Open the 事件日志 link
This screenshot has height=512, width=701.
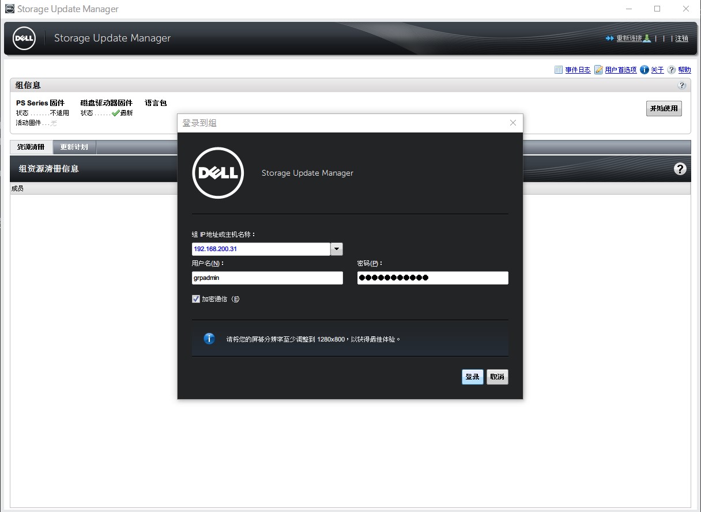click(578, 70)
